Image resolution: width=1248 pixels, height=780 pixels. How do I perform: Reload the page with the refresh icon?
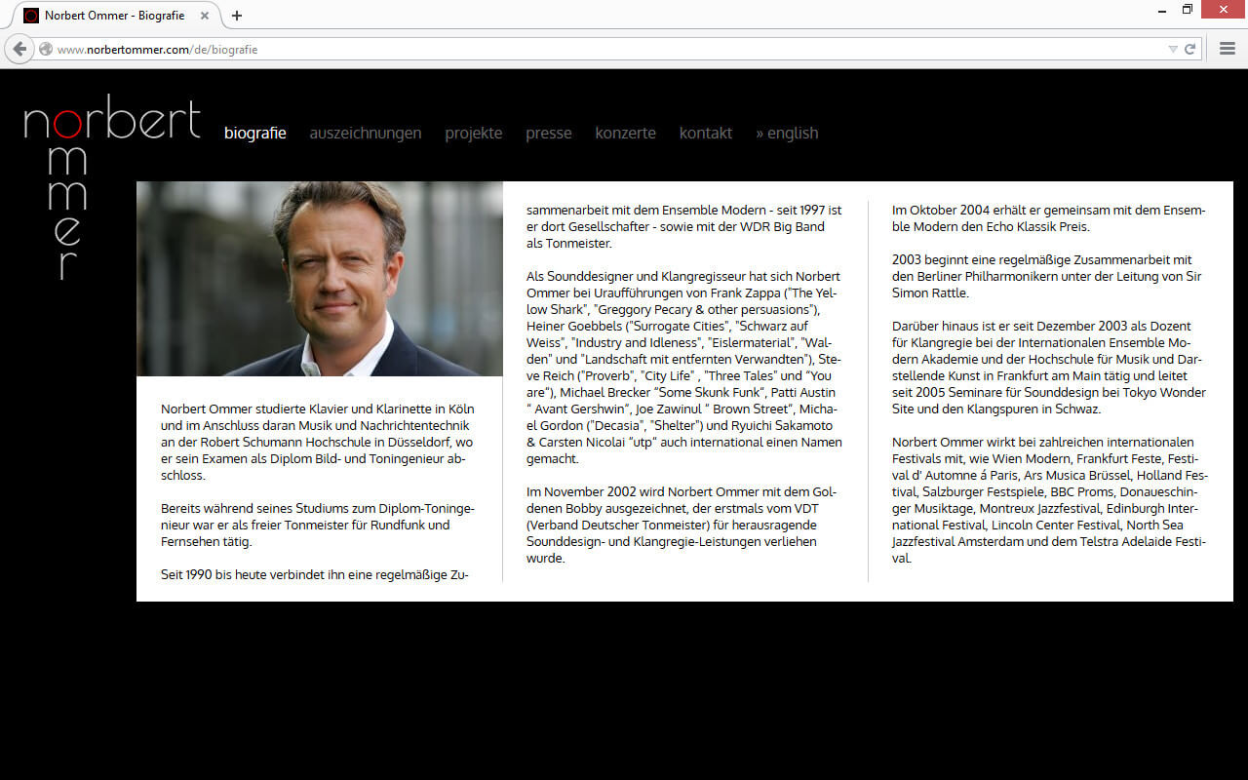coord(1190,49)
